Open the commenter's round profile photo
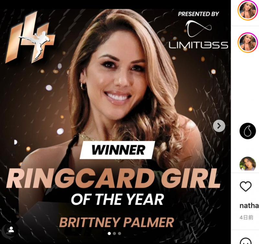 [x=248, y=164]
